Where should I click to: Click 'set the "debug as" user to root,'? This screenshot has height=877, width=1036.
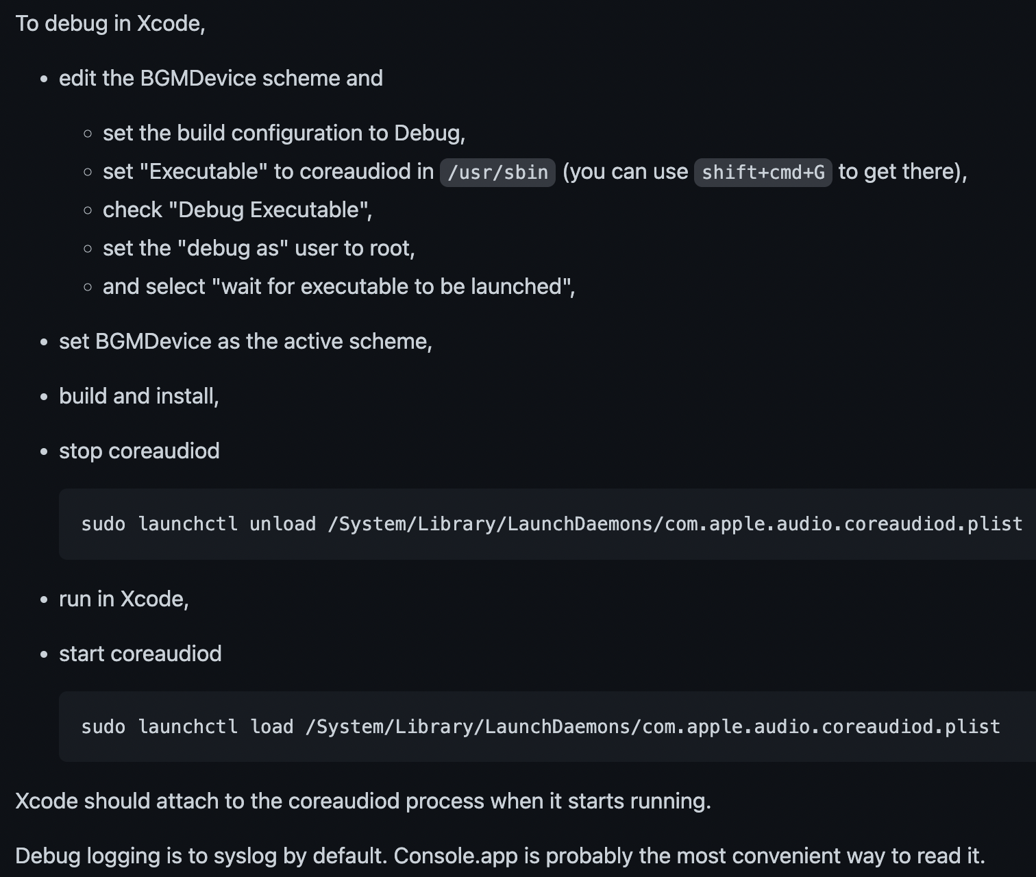258,248
